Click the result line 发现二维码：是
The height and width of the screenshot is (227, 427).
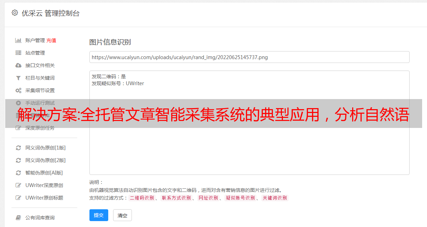(109, 76)
